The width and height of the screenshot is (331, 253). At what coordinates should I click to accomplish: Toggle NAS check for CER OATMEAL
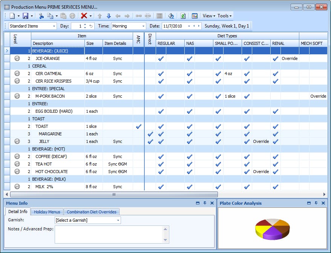click(x=190, y=74)
